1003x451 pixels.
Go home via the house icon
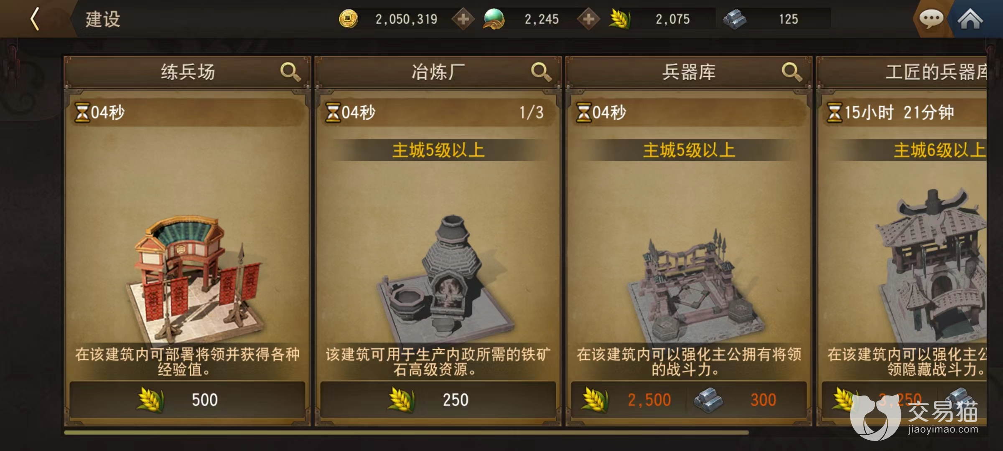coord(970,19)
